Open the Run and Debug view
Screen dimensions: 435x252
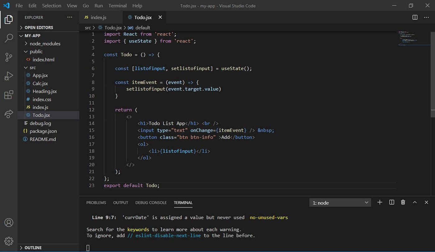click(x=8, y=76)
